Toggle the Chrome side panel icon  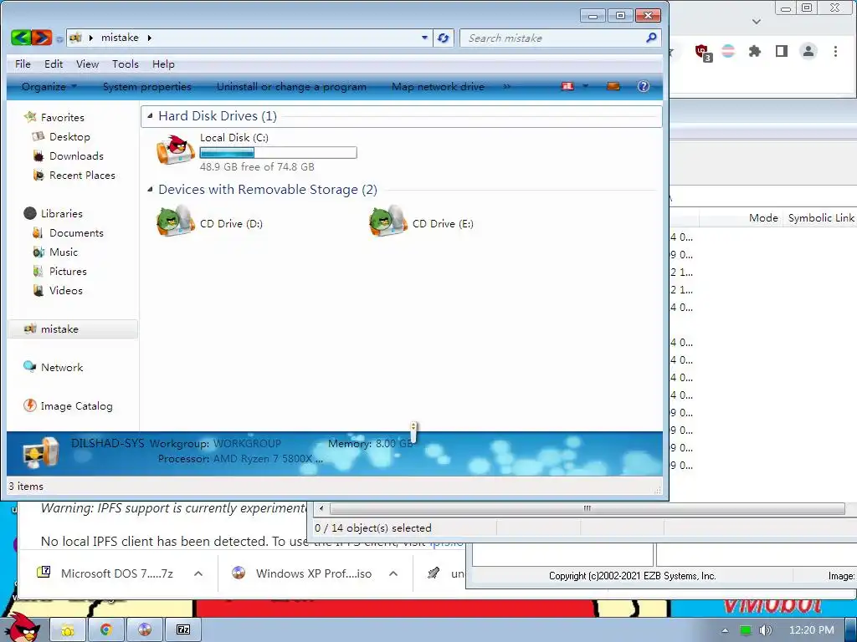tap(782, 51)
